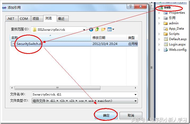Click the help question mark button

coord(130,6)
